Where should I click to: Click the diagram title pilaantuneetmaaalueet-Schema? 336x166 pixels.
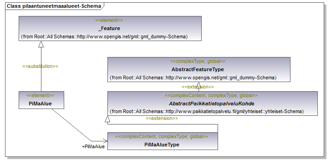54,6
